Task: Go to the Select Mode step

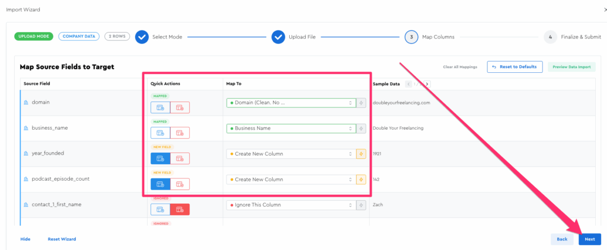Action: (142, 37)
